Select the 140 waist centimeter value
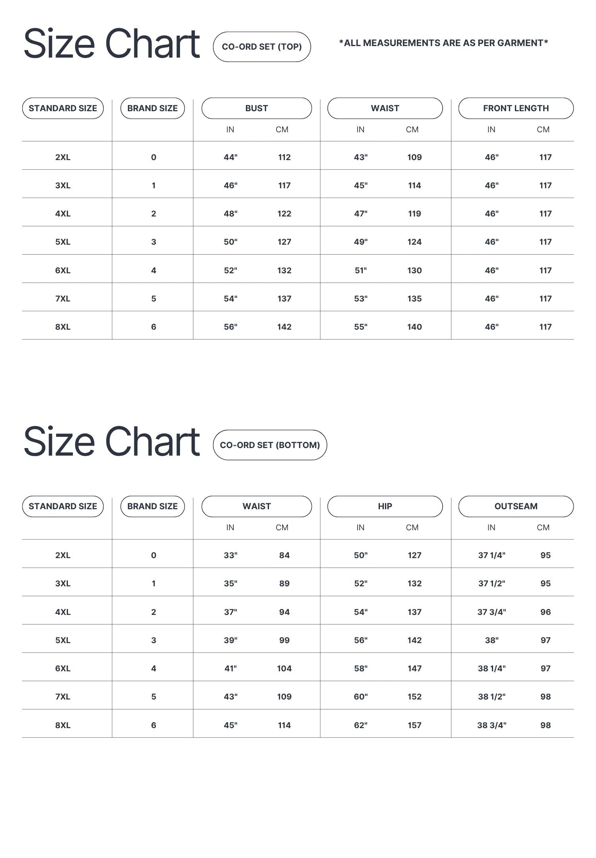Screen dimensions: 596x858 [414, 327]
